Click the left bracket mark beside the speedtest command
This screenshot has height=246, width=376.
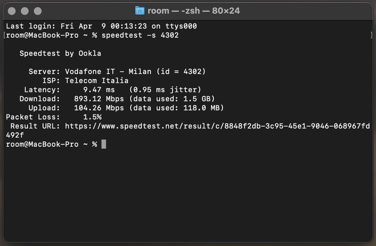coord(4,35)
